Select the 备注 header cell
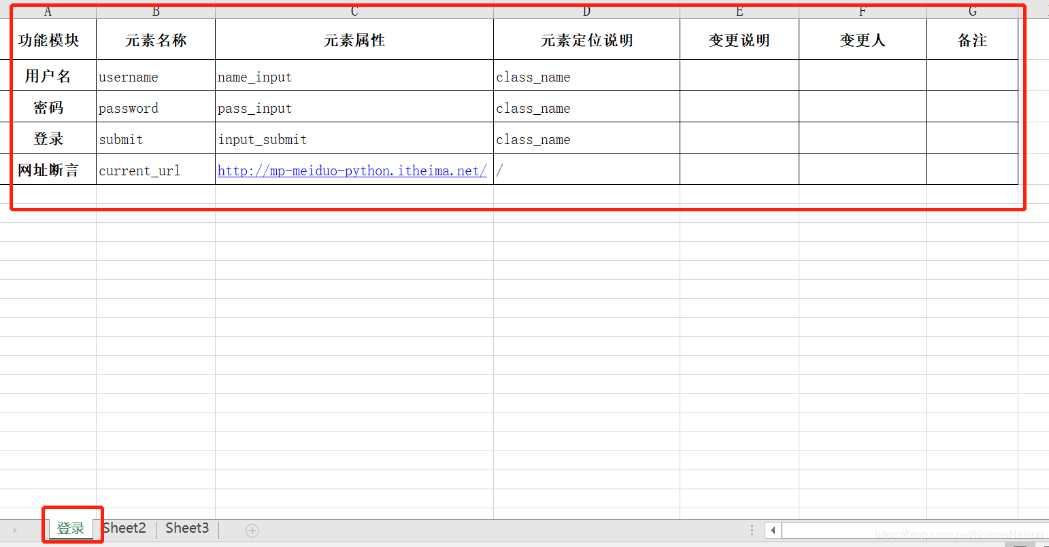The height and width of the screenshot is (547, 1049). (x=972, y=39)
